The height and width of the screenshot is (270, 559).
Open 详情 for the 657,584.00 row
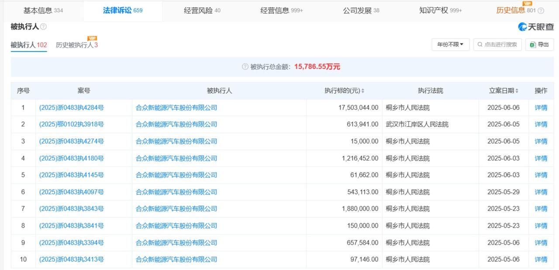tap(541, 243)
